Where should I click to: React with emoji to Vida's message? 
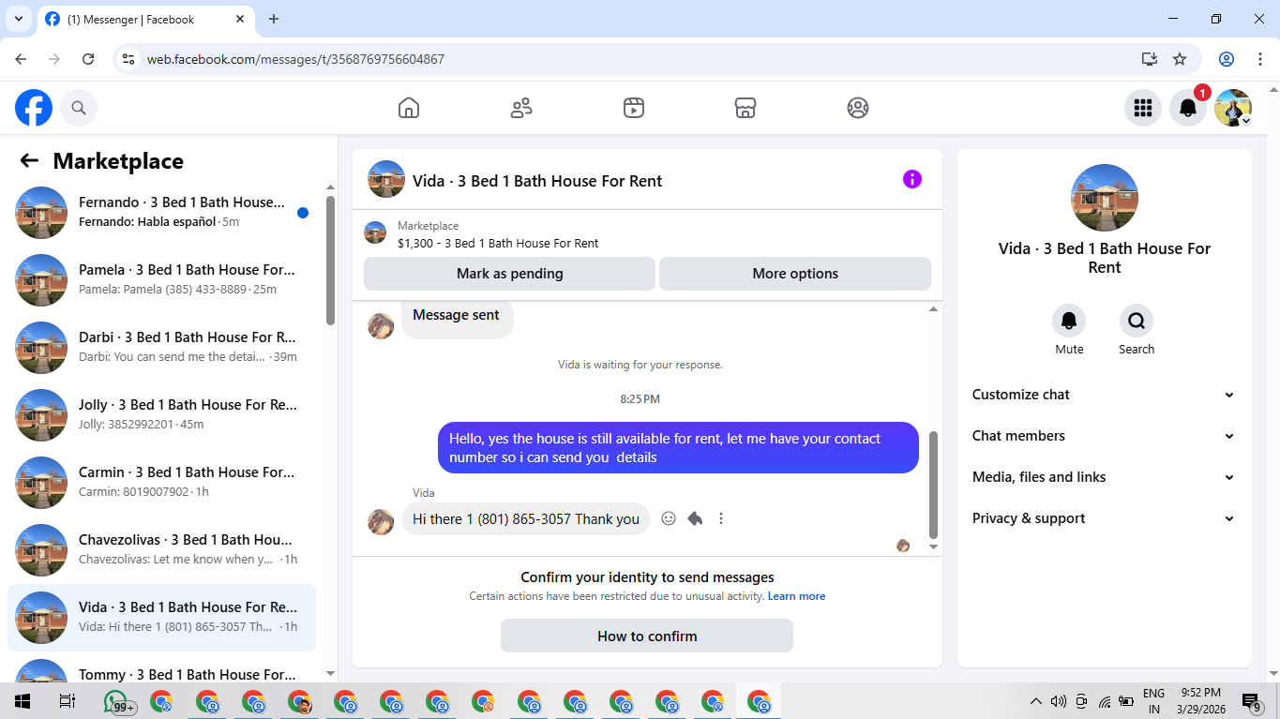click(669, 518)
